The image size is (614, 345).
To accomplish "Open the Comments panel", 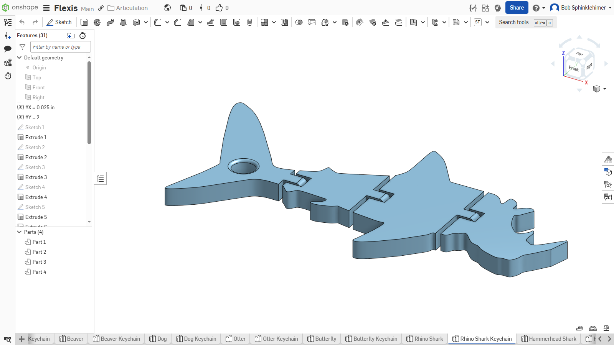I will (x=8, y=49).
